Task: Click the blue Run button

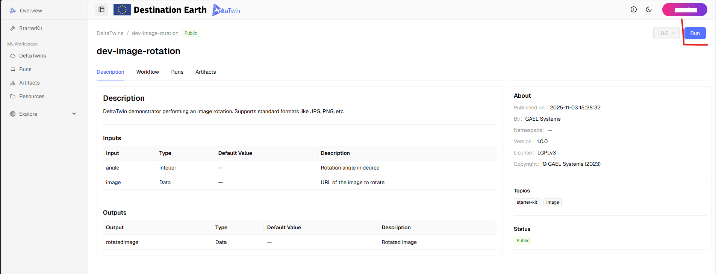Action: click(695, 33)
